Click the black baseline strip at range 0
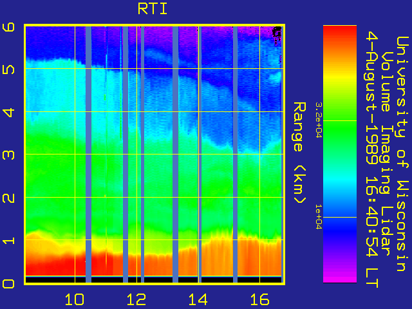The width and height of the screenshot is (412, 309). tap(154, 279)
